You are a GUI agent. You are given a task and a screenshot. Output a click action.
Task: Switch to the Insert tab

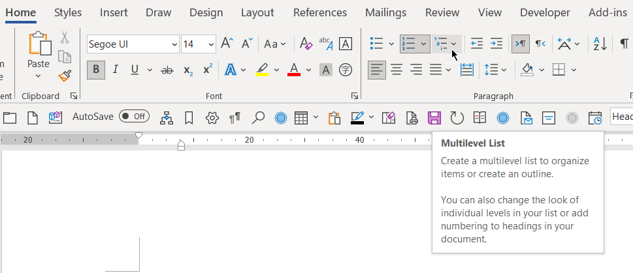click(x=114, y=12)
